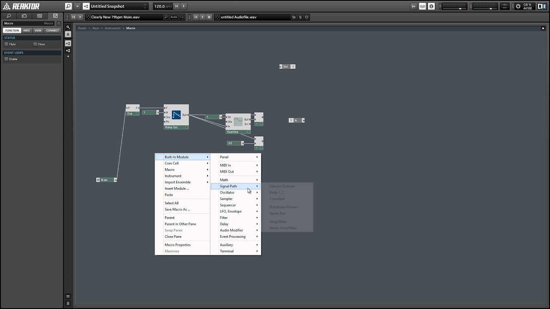Search player files with magnifier icon
The width and height of the screenshot is (550, 309).
coord(166,17)
